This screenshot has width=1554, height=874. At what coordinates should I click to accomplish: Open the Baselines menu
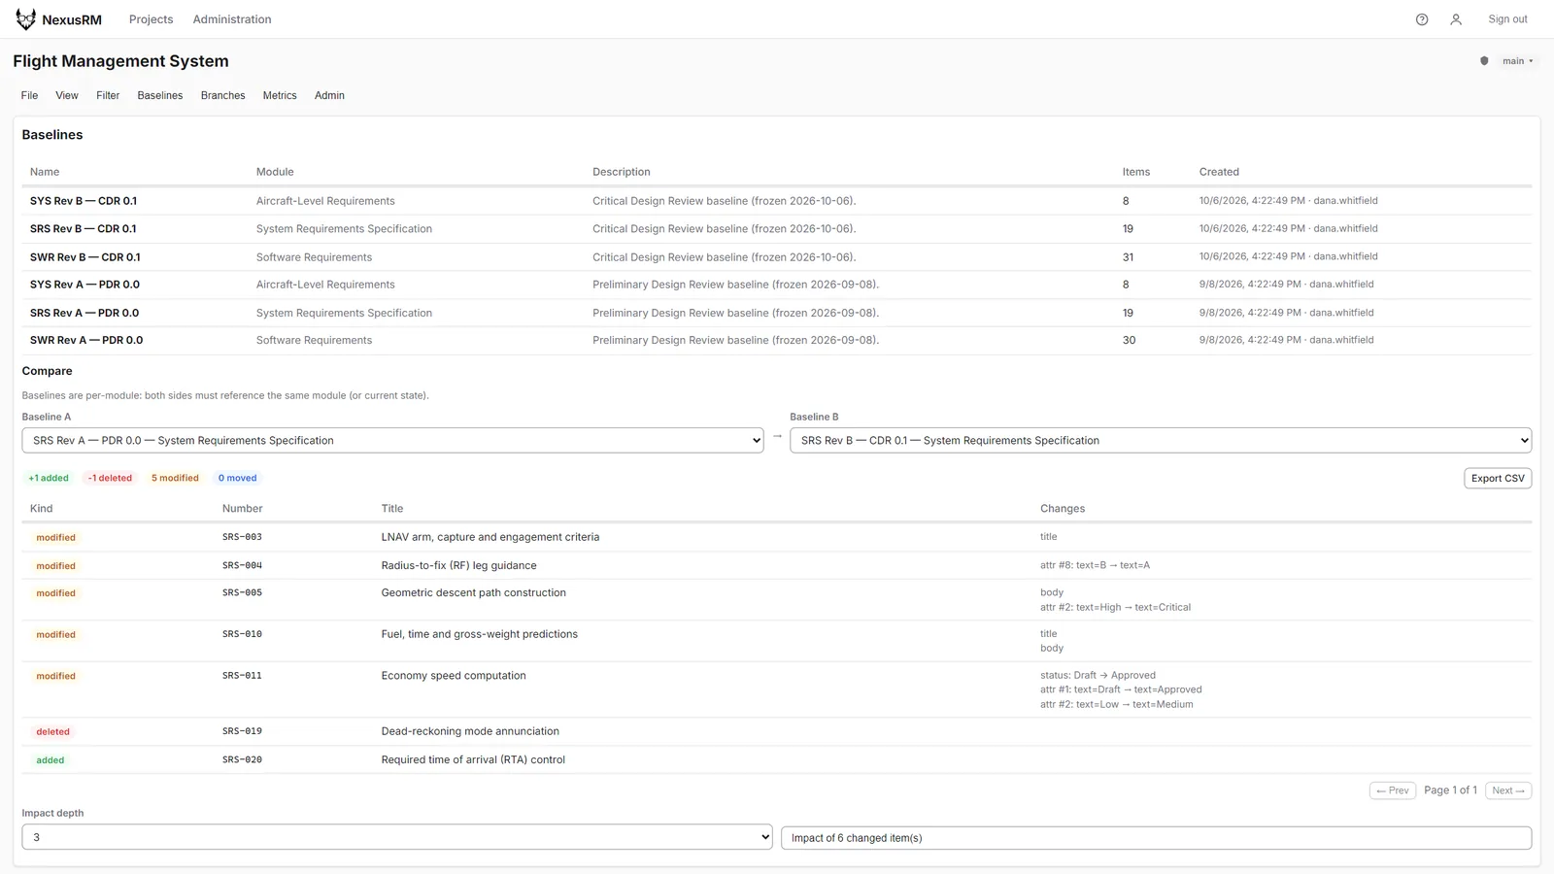[x=160, y=95]
